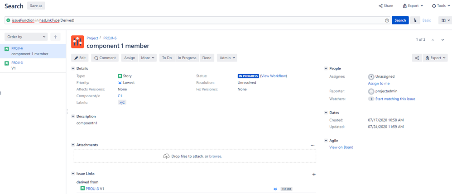
Task: Go to next issue with down chevron
Action: tap(442, 40)
